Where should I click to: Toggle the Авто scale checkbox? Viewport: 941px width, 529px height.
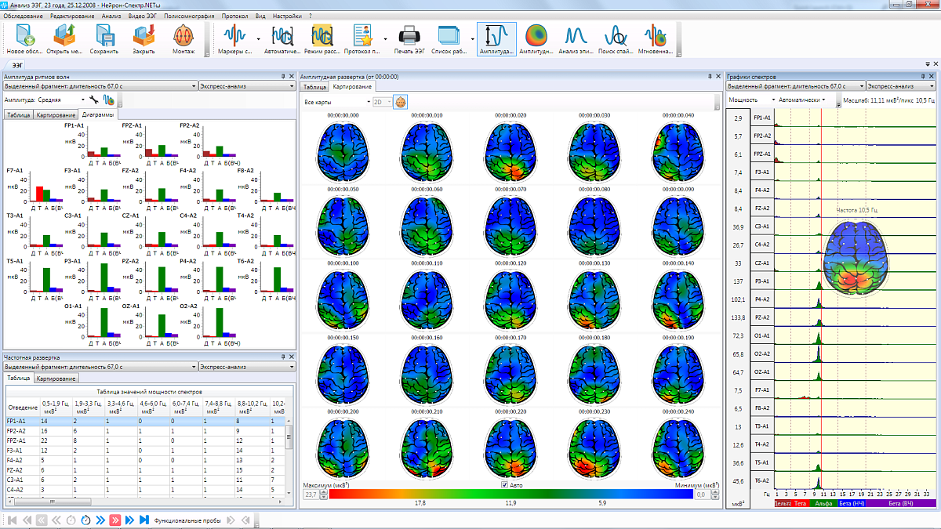pyautogui.click(x=506, y=485)
